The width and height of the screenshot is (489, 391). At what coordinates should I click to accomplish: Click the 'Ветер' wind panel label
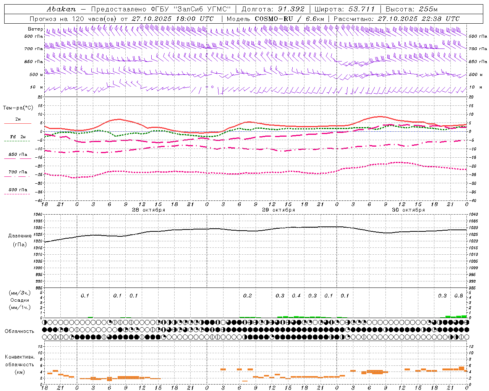coord(35,29)
